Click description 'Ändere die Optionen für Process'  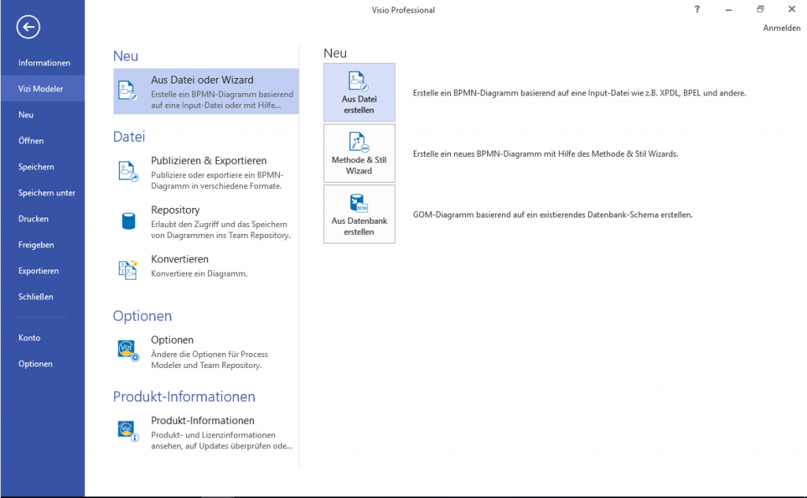pos(210,354)
